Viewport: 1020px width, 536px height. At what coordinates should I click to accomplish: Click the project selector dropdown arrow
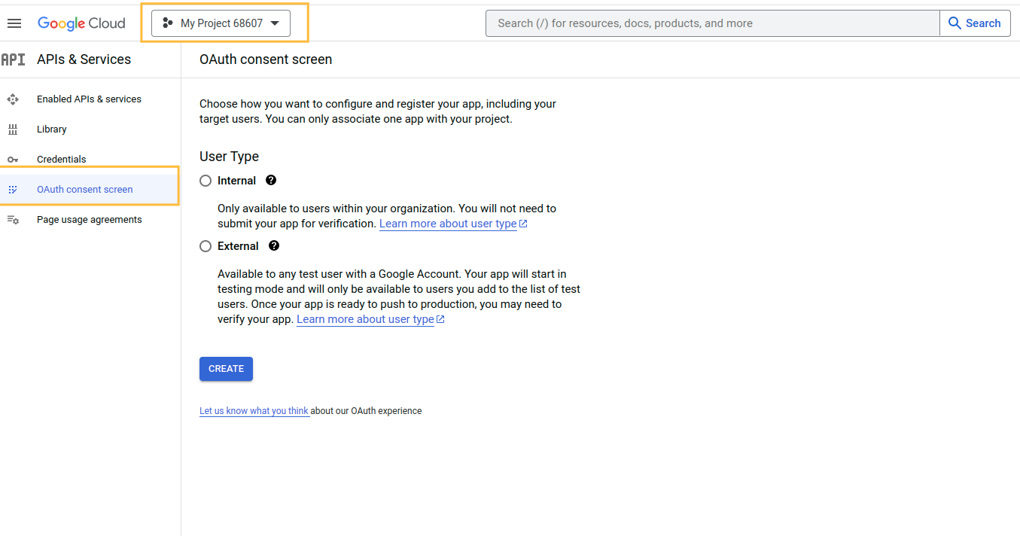point(275,23)
